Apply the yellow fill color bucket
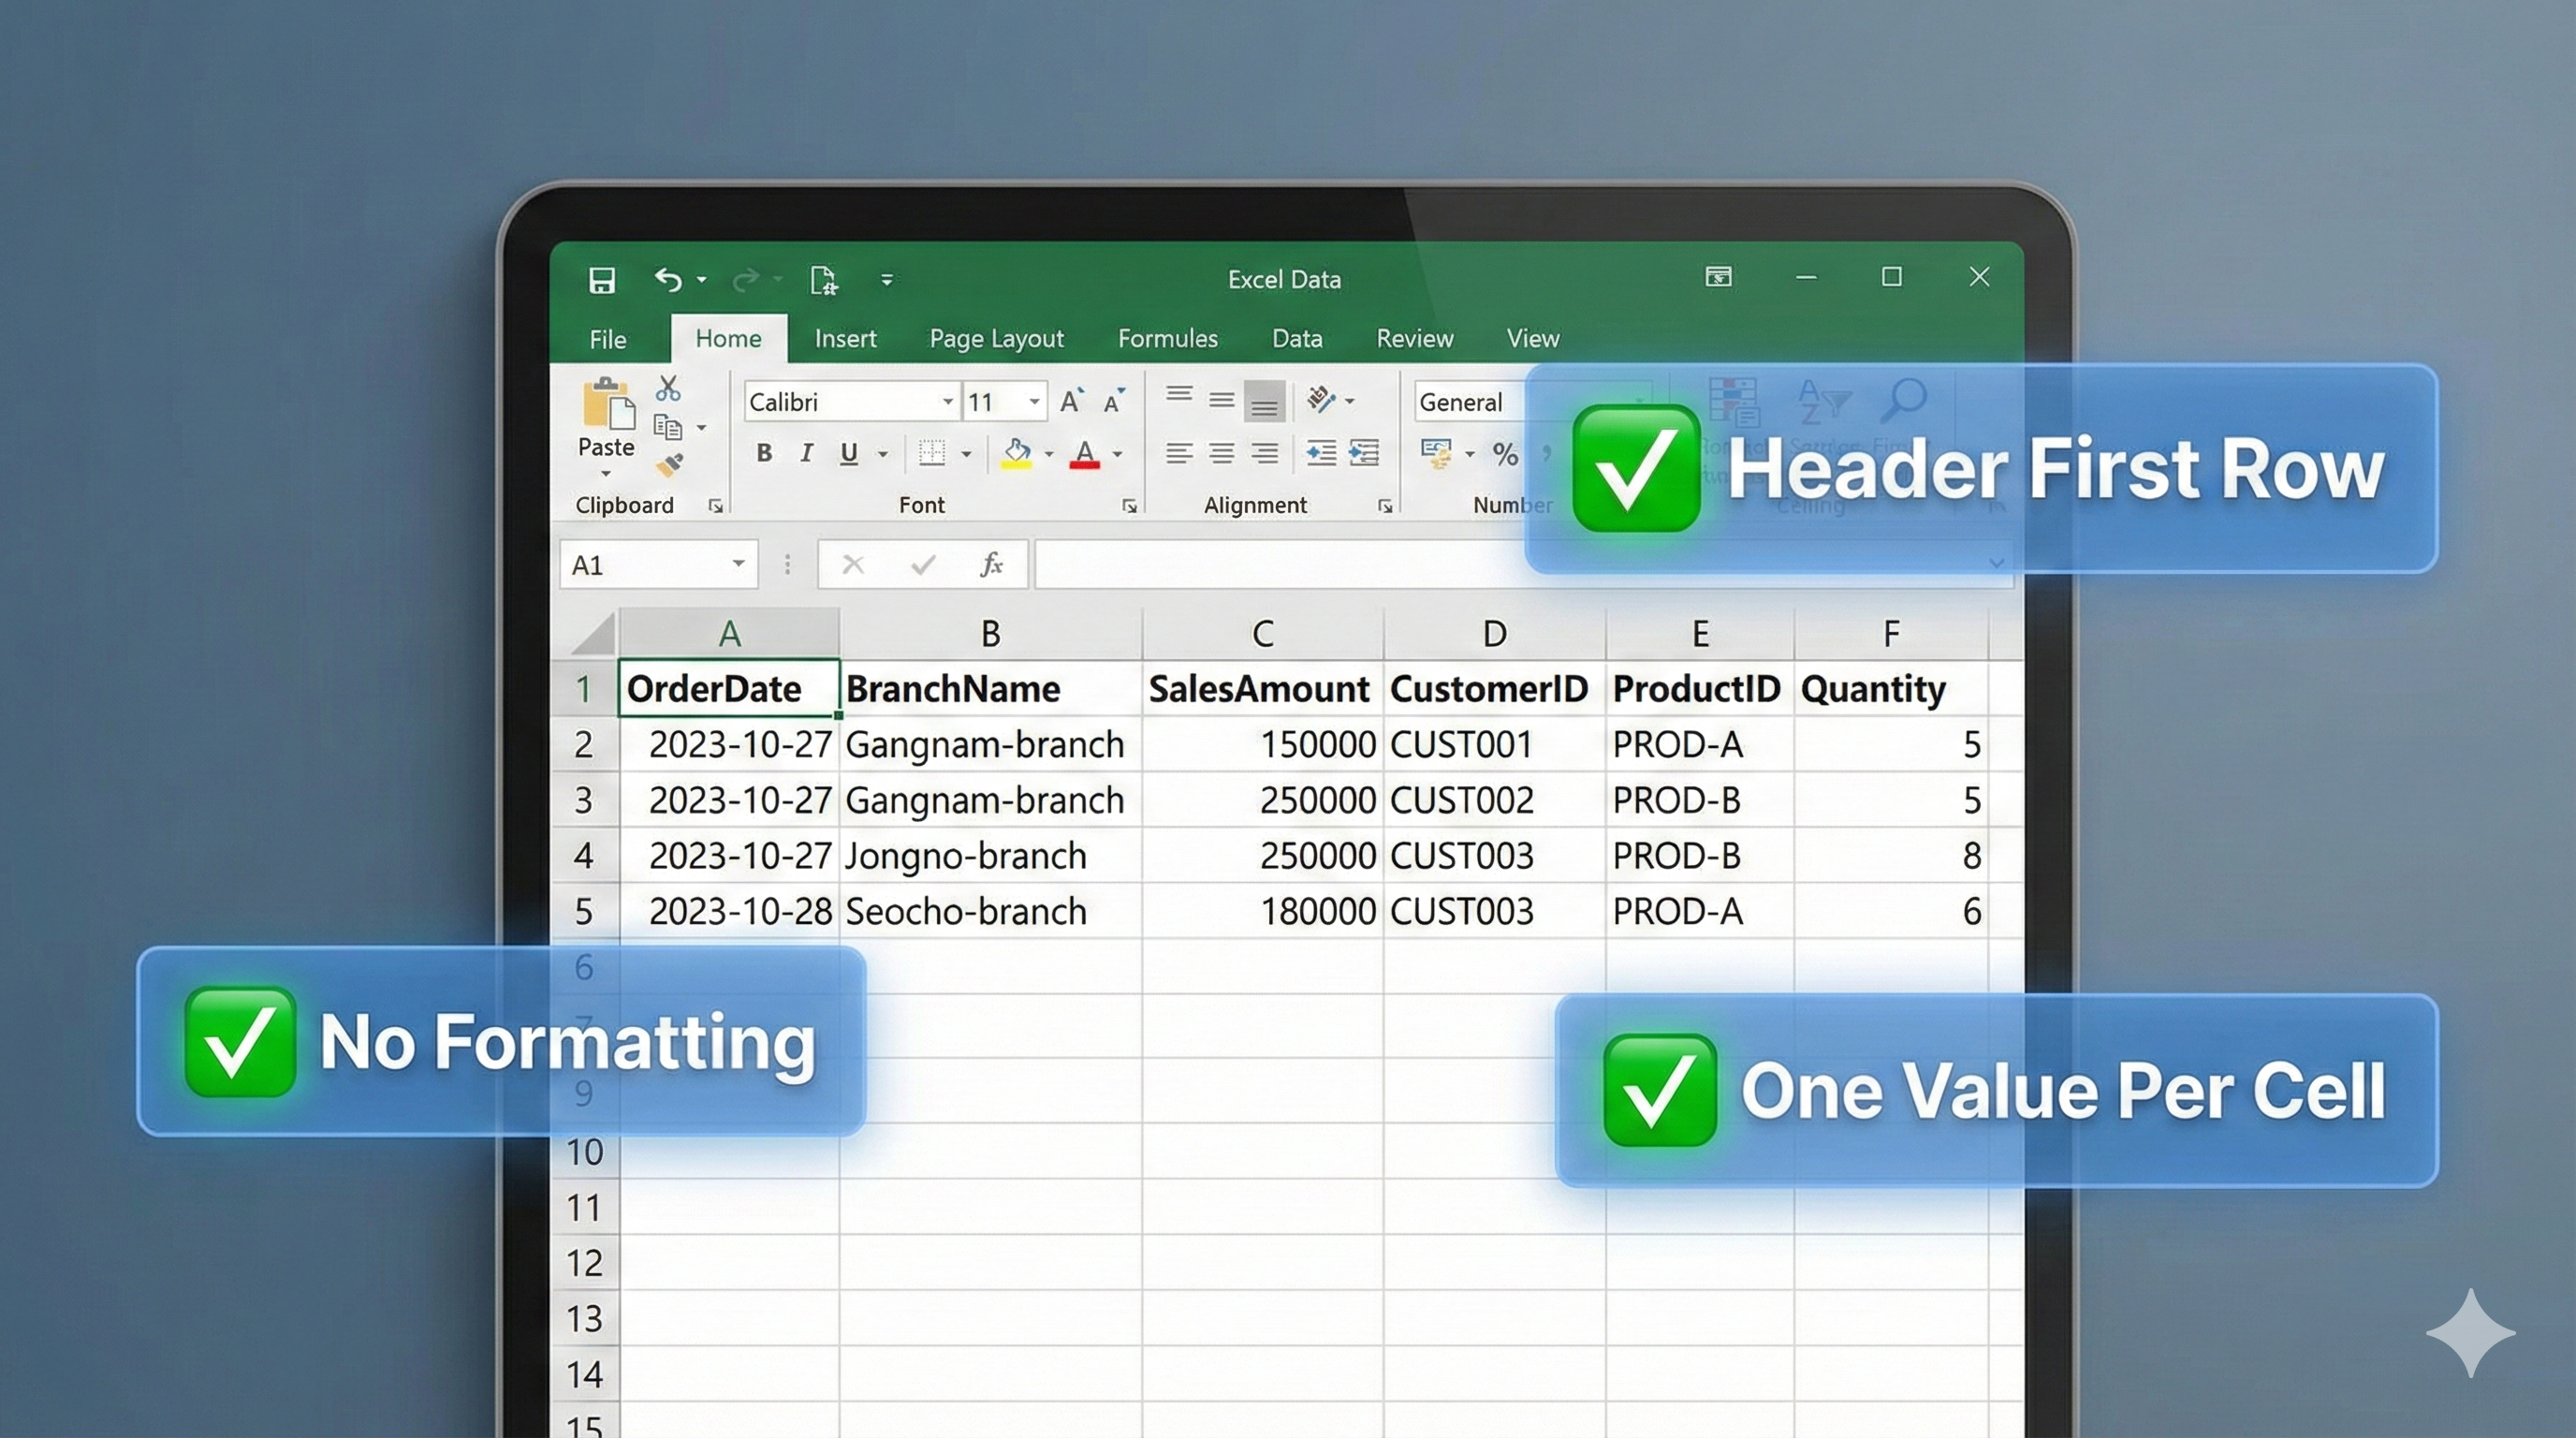The width and height of the screenshot is (2576, 1438). [x=1017, y=454]
